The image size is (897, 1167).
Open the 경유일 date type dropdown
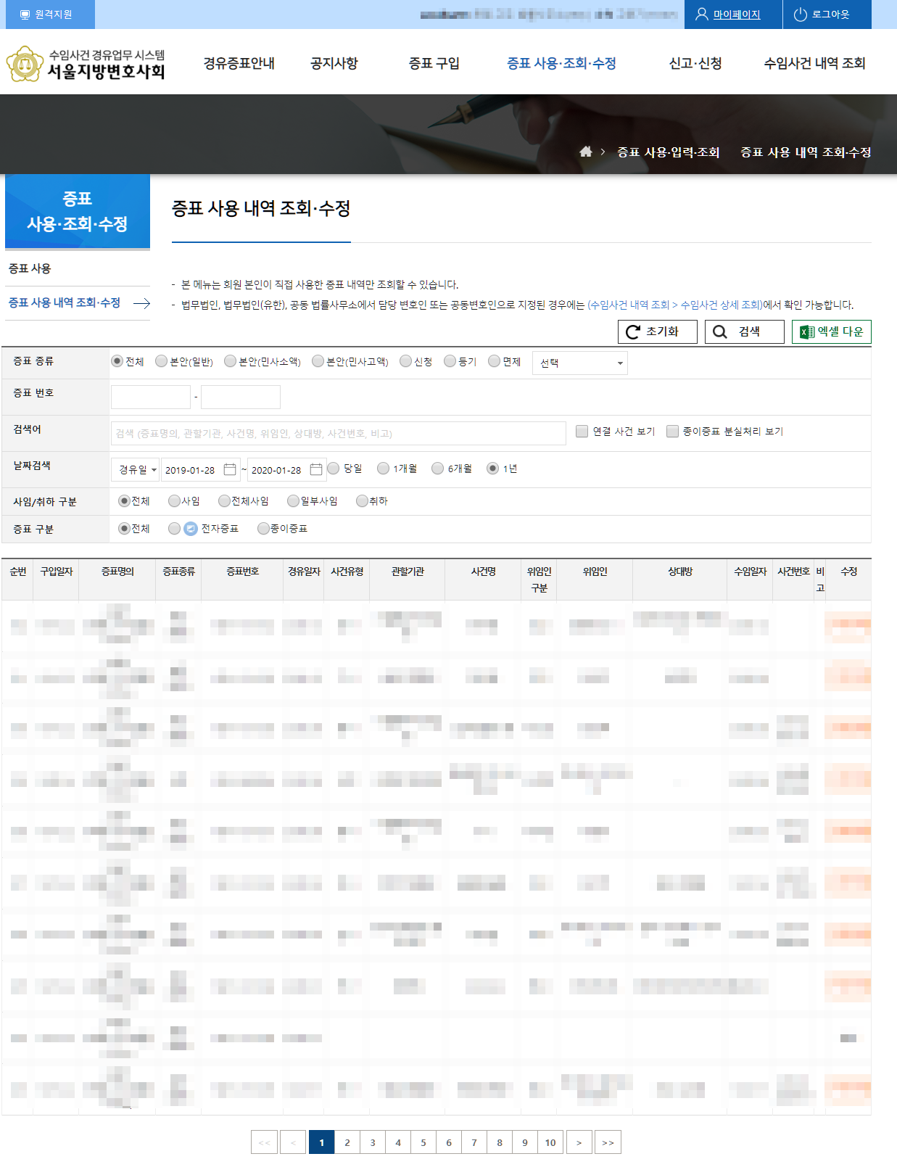click(137, 469)
